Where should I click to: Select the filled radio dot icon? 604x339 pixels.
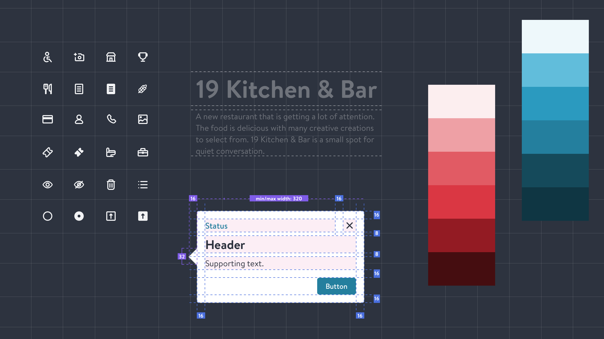click(x=79, y=216)
